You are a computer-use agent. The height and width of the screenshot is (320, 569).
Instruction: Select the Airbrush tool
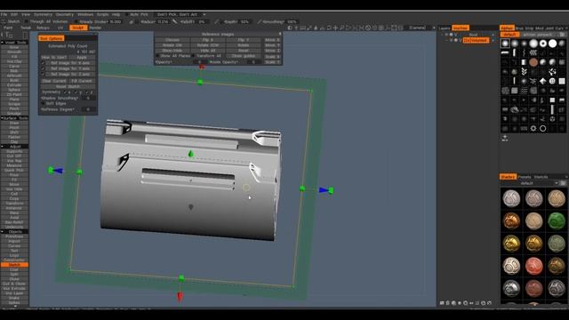tap(14, 76)
